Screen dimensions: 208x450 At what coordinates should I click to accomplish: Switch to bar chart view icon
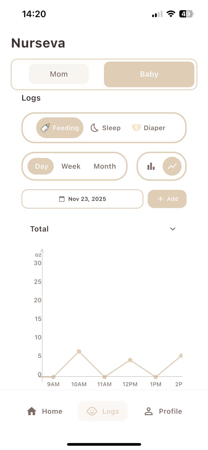[x=151, y=166]
